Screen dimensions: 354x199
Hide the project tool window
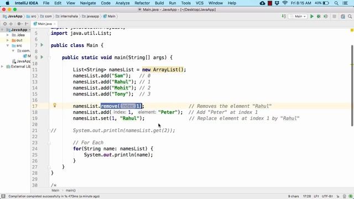[27, 24]
